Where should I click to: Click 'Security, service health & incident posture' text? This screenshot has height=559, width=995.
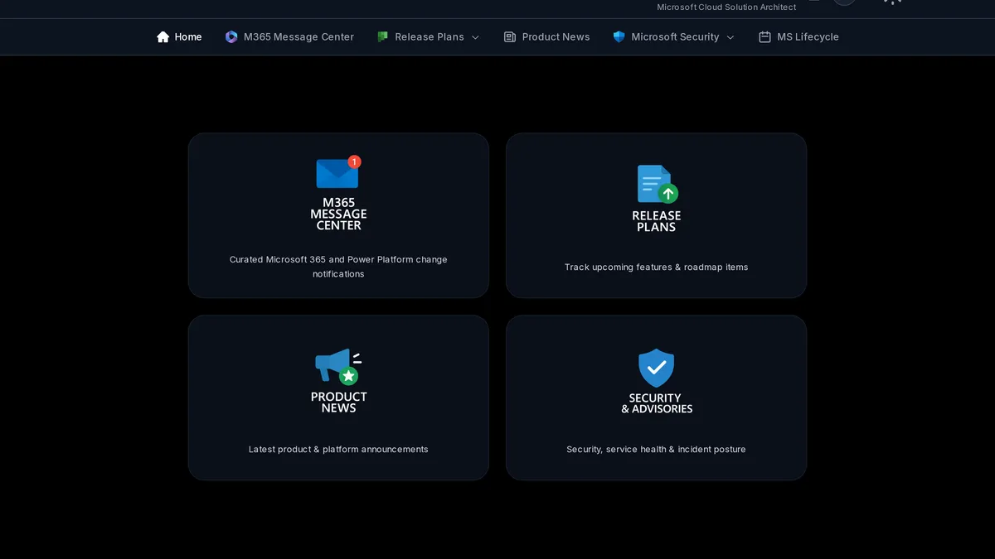coord(656,450)
